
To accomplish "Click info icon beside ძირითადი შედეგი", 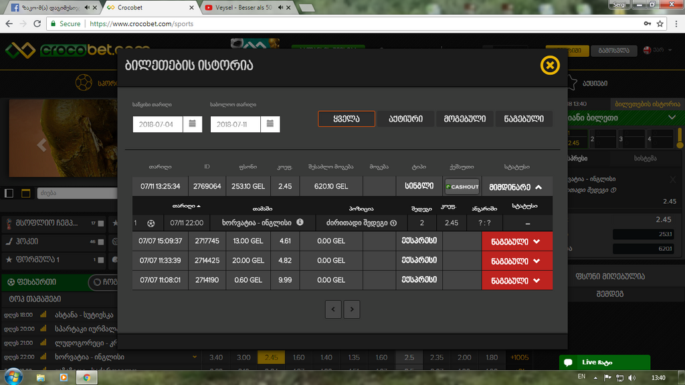I will point(393,223).
